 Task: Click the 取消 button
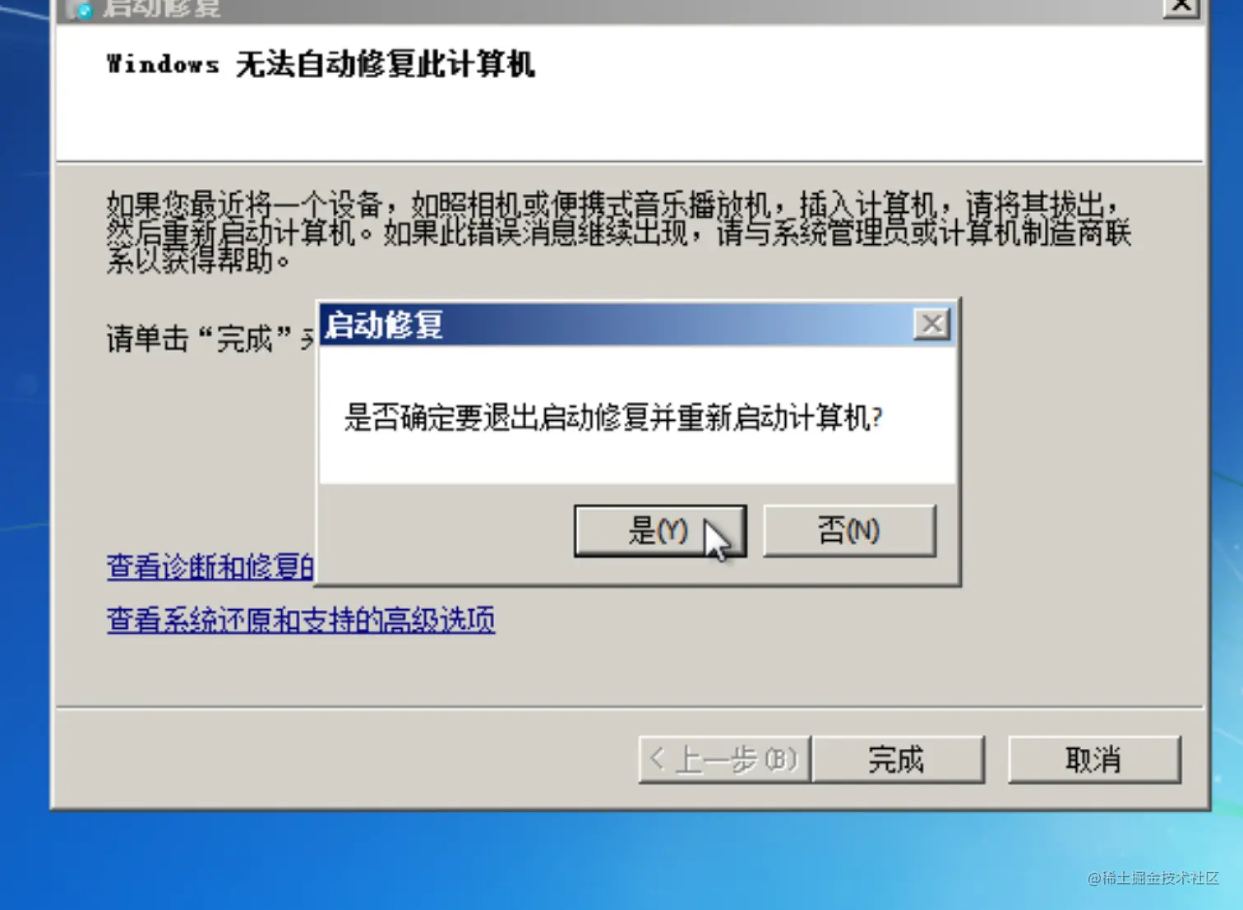[x=1094, y=760]
